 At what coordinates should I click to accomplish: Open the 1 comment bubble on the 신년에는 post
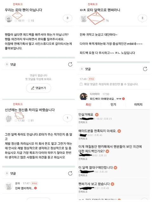[x=67, y=118]
